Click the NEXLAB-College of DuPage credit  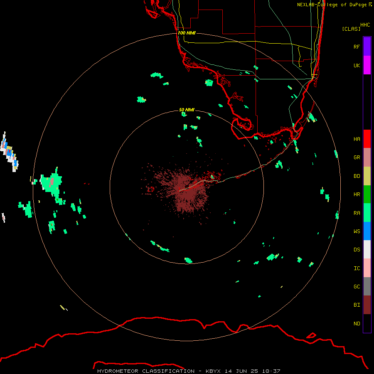[x=334, y=5]
